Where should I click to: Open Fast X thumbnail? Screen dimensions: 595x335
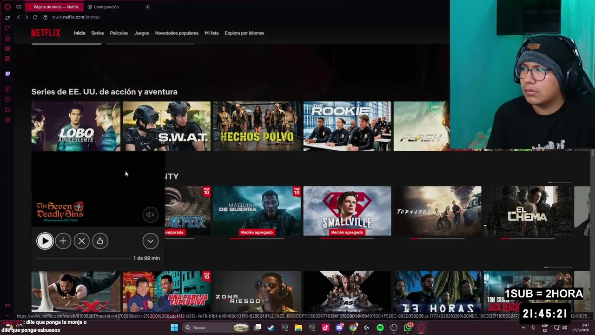(347, 292)
